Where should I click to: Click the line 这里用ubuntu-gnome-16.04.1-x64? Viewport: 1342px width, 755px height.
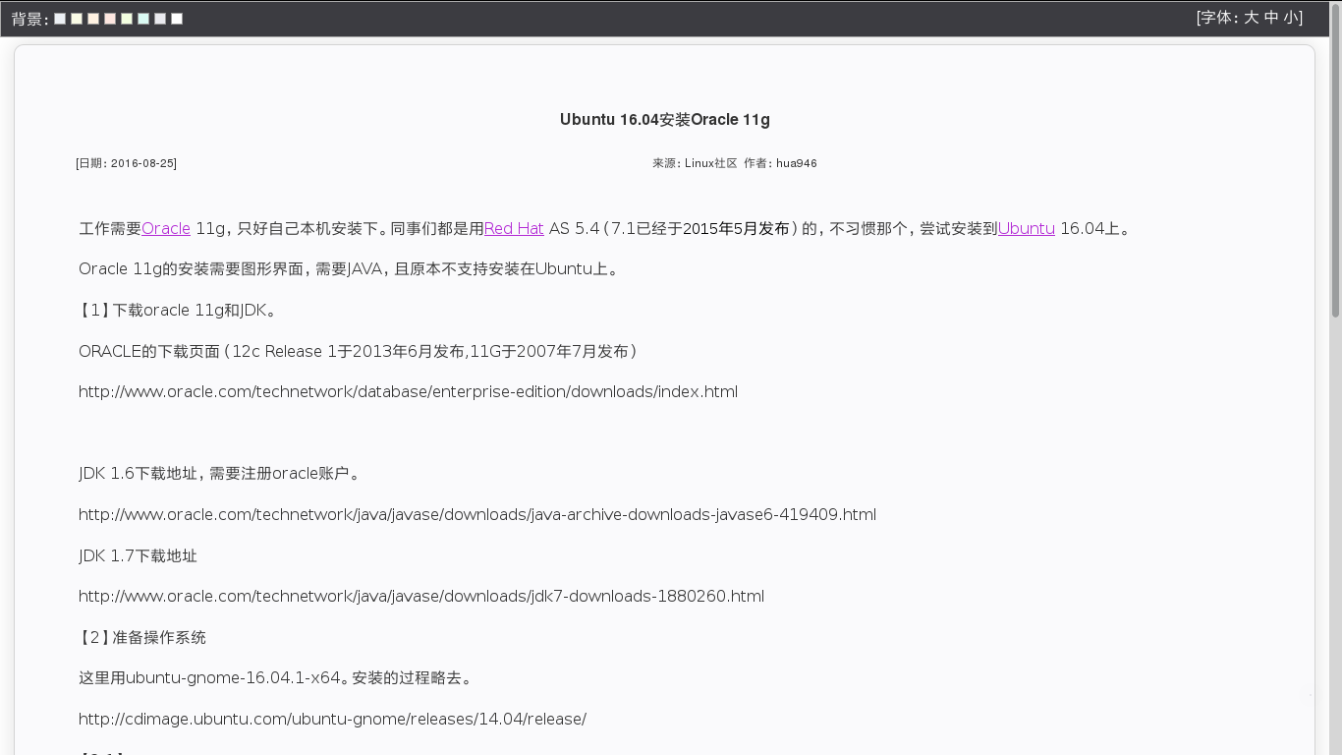[x=276, y=677]
